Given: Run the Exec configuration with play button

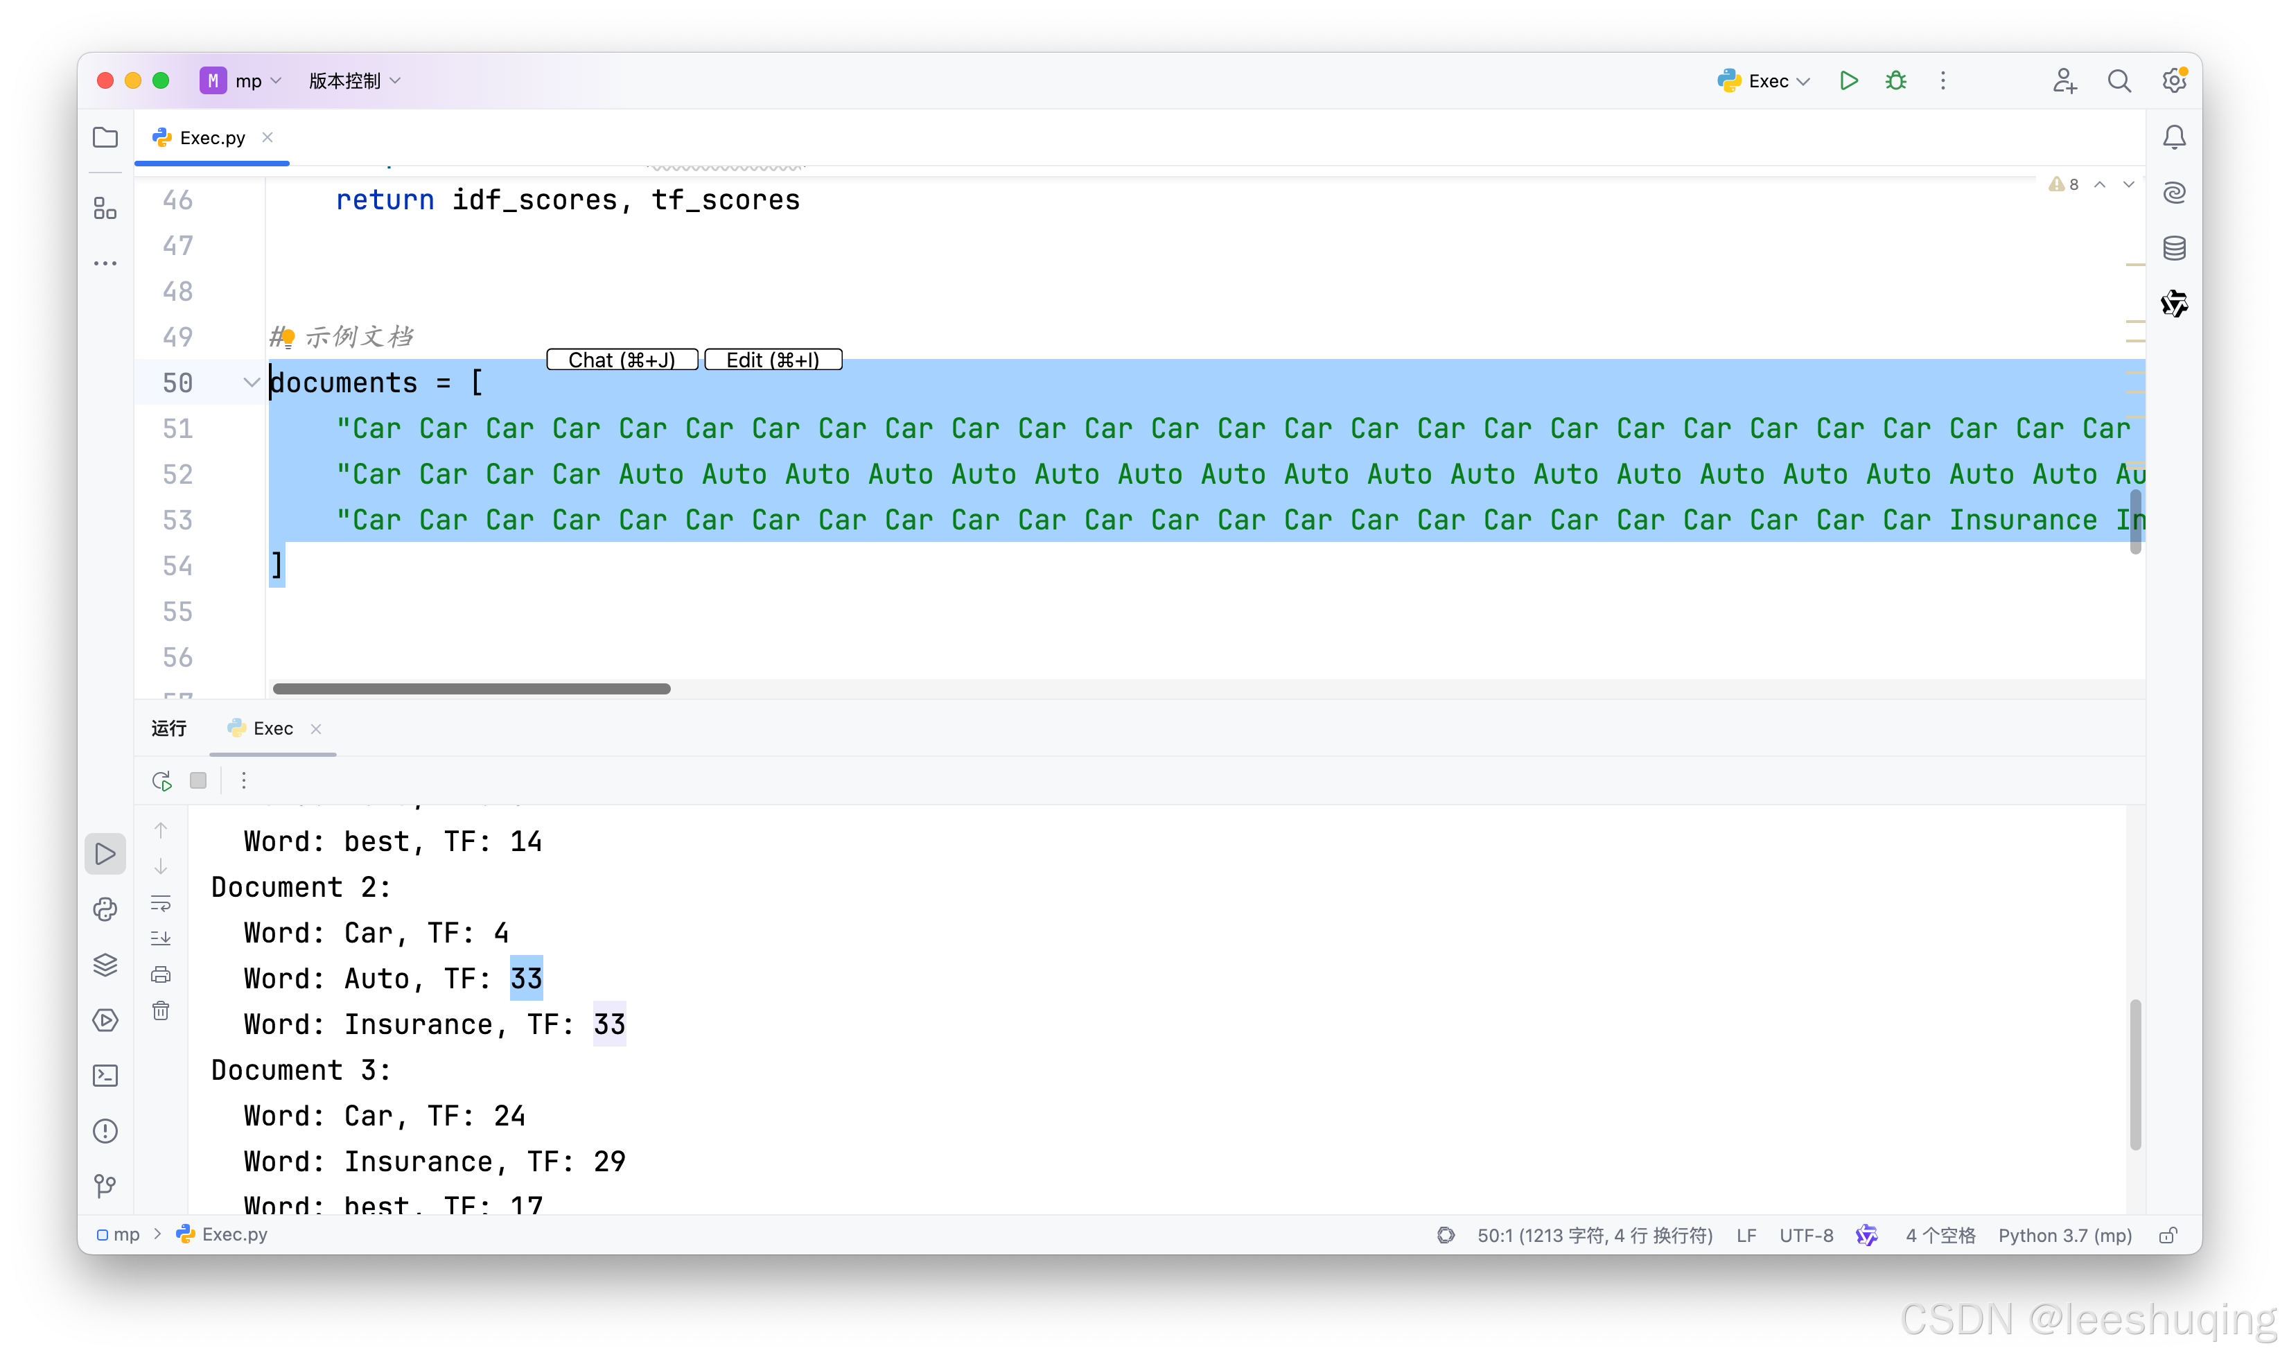Looking at the screenshot, I should pos(1848,80).
